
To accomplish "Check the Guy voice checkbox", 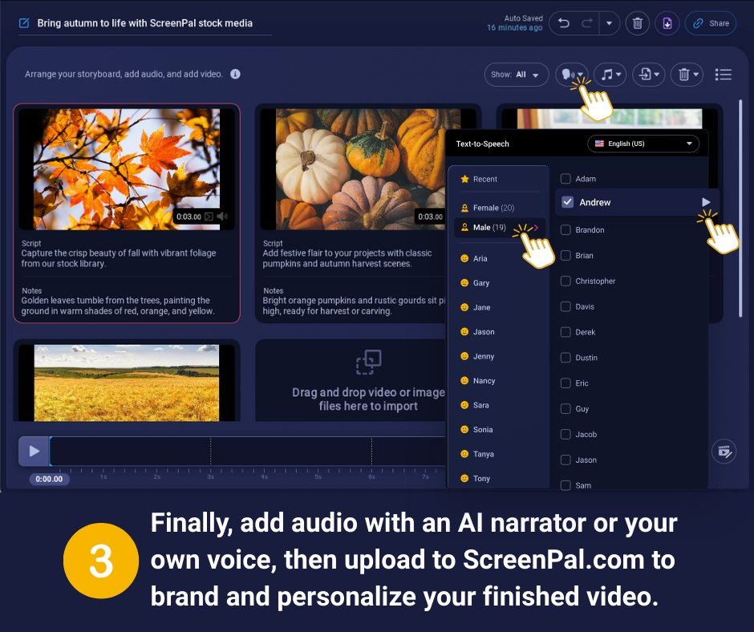I will 566,409.
